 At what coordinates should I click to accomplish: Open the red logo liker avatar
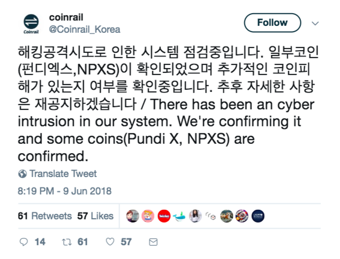point(164,216)
